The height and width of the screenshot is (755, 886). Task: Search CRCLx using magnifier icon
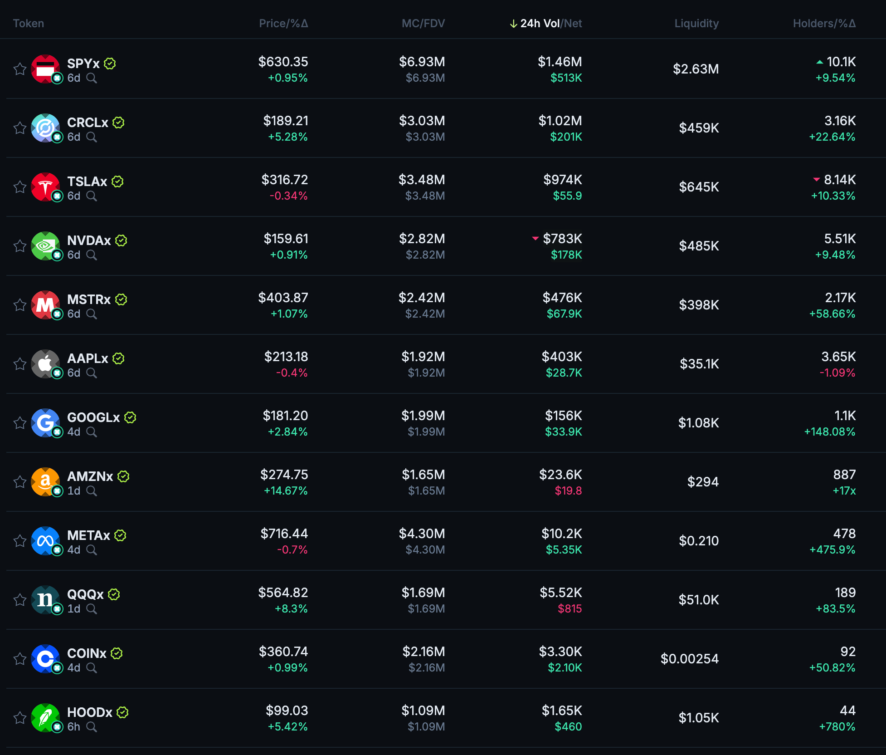(92, 137)
